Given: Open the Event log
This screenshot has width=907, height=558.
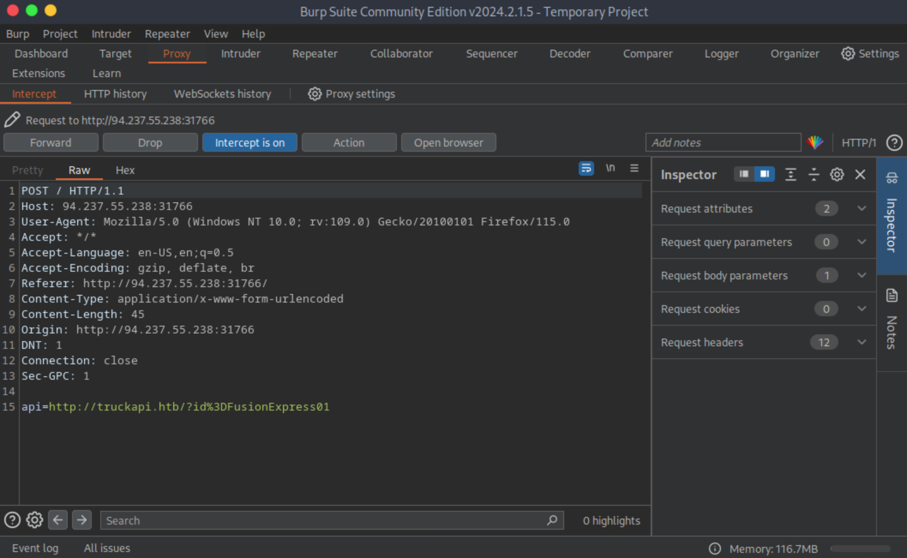Looking at the screenshot, I should [35, 548].
